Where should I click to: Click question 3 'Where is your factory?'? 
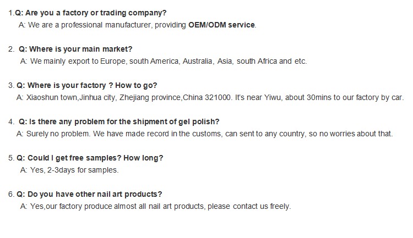[61, 85]
